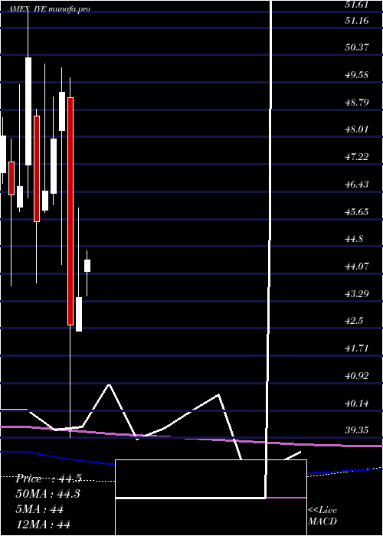Screen dimensions: 383x536
Task: Click the <<Live MACD label
Action: tap(322, 516)
